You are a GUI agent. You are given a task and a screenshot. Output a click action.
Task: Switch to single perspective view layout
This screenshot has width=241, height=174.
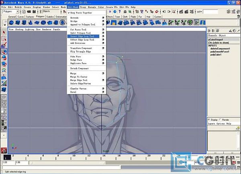click(x=4, y=97)
